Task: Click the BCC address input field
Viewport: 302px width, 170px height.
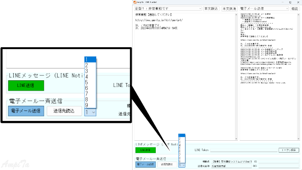Action: (x=278, y=166)
